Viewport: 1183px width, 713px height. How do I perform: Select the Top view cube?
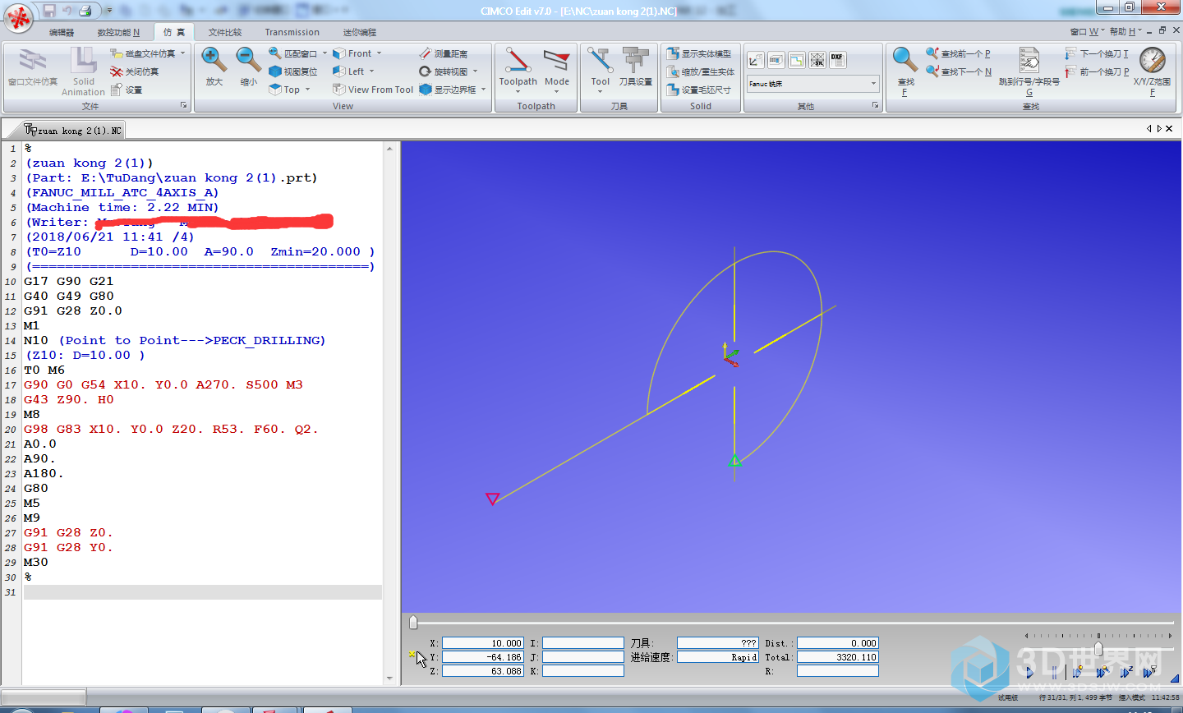coord(285,90)
